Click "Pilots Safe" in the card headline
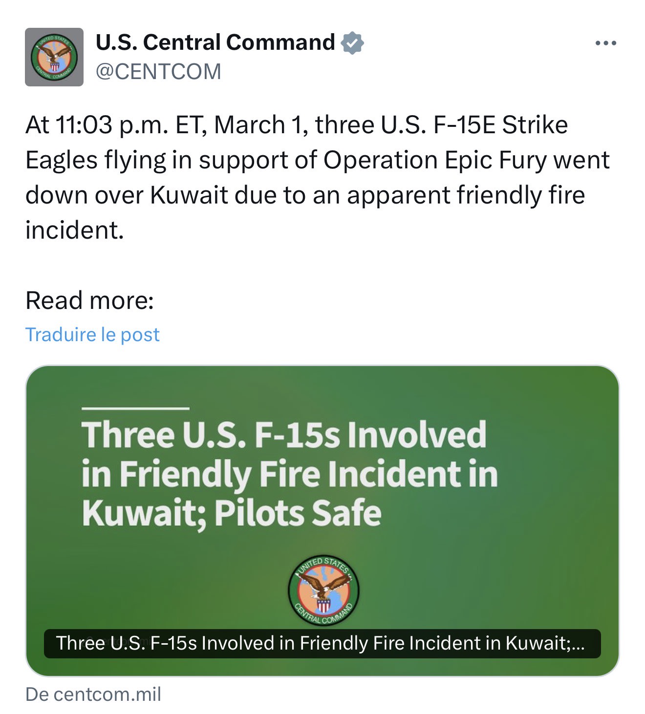This screenshot has width=645, height=714. coord(298,513)
